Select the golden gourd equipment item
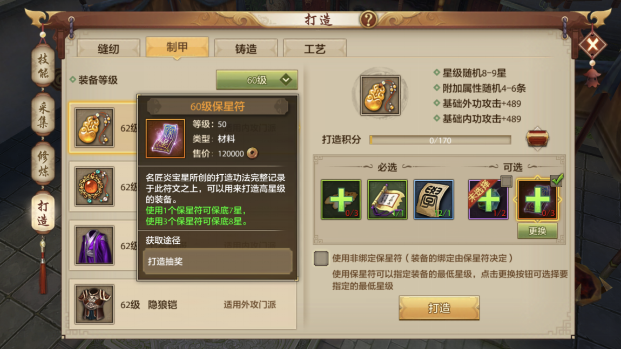 (x=94, y=127)
